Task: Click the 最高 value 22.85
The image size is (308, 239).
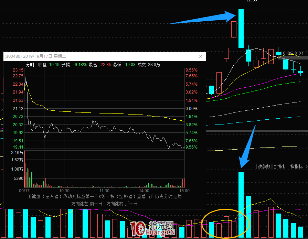Action: (106, 65)
